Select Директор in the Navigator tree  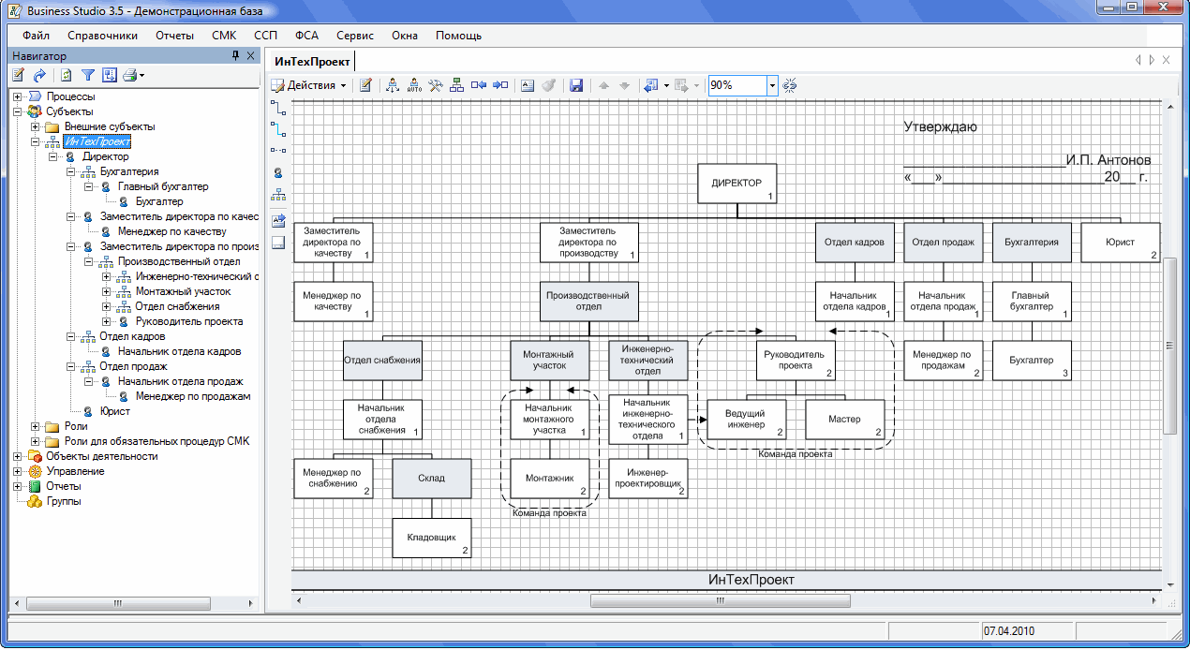tap(105, 156)
